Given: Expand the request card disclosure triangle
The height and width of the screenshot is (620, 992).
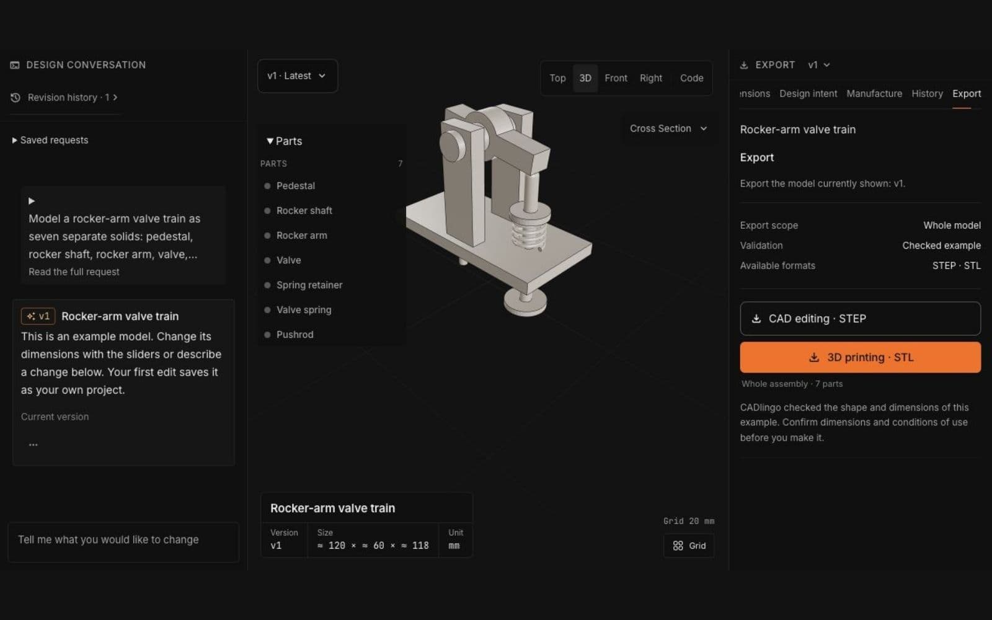Looking at the screenshot, I should point(32,201).
